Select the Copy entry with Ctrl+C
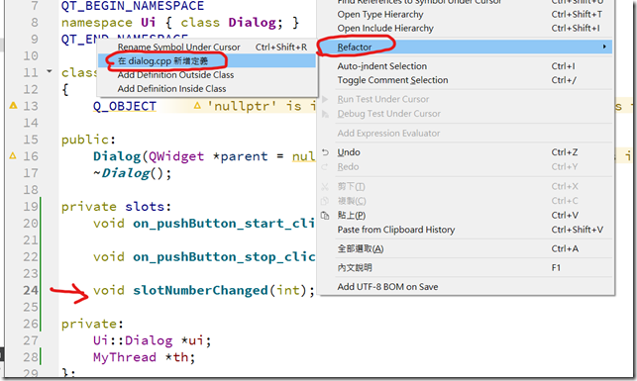This screenshot has height=381, width=637. tap(466, 201)
